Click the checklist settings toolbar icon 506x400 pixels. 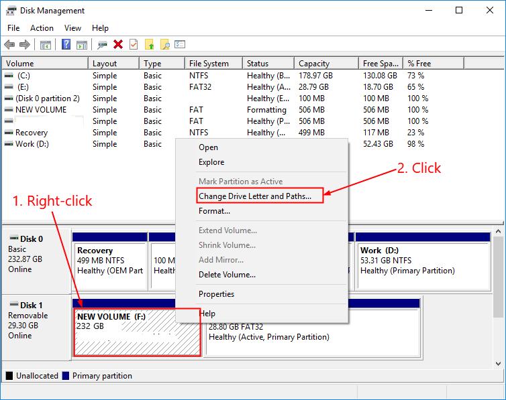pyautogui.click(x=180, y=44)
